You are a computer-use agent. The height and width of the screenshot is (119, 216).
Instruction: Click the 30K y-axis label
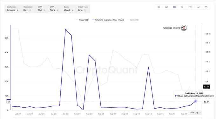click(6, 67)
